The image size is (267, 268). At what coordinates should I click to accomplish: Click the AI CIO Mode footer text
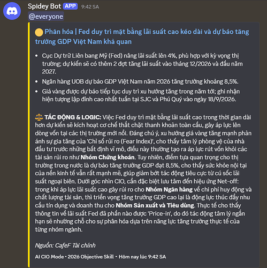(x=49, y=257)
